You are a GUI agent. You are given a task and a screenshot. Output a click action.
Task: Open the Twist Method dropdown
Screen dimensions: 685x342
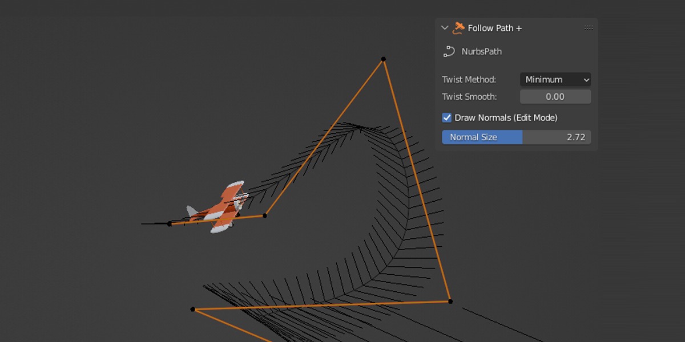(x=555, y=80)
